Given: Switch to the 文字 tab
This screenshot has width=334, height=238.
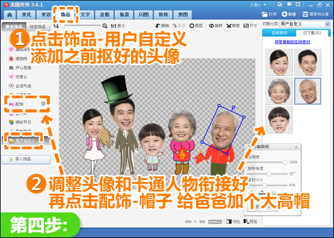Looking at the screenshot, I should point(85,14).
